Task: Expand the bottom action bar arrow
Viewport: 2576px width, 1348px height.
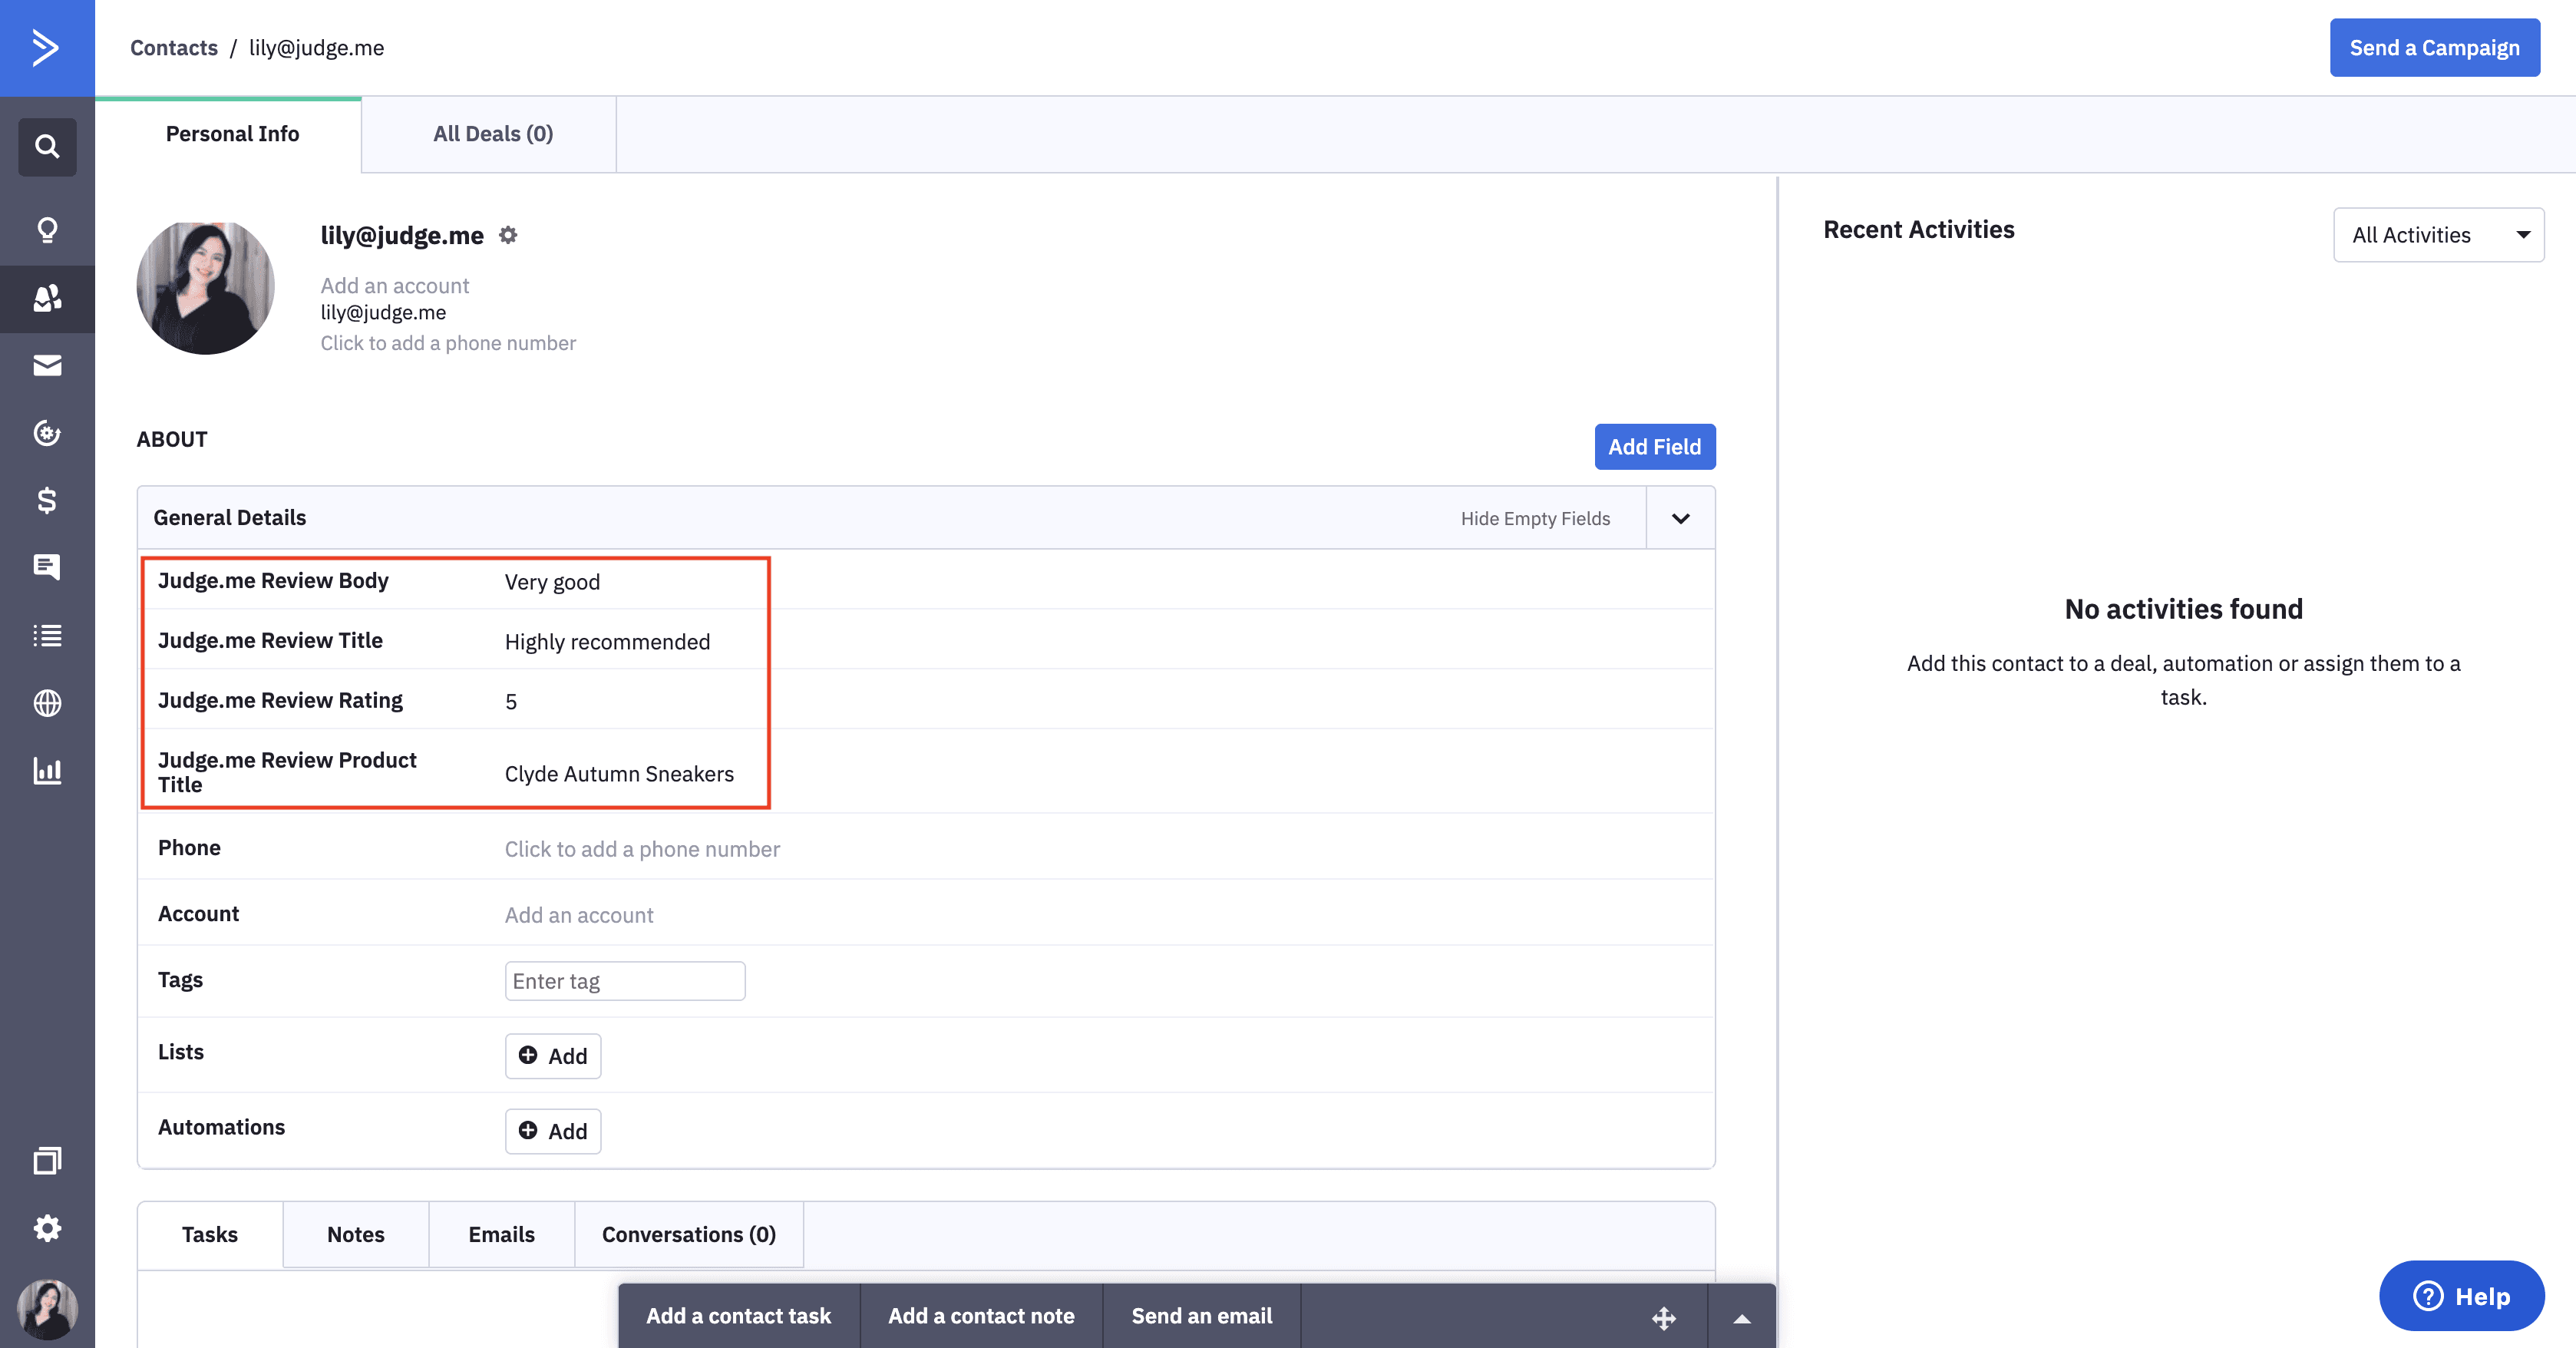Action: [1741, 1318]
